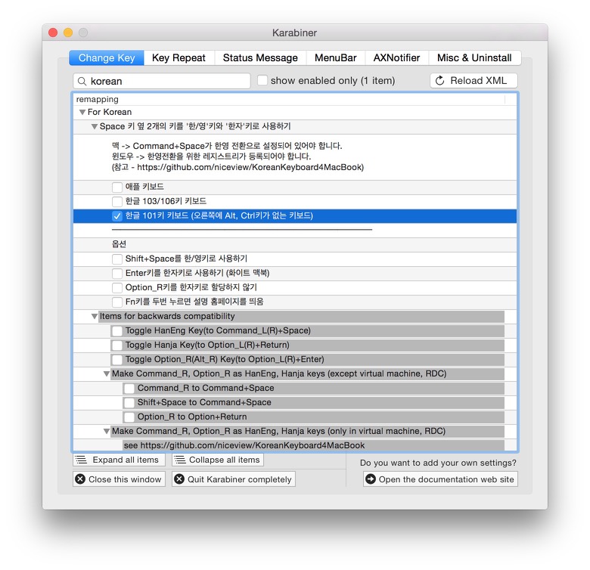This screenshot has width=590, height=570.
Task: Check the 한글 103/106키 키보드 option
Action: [117, 201]
